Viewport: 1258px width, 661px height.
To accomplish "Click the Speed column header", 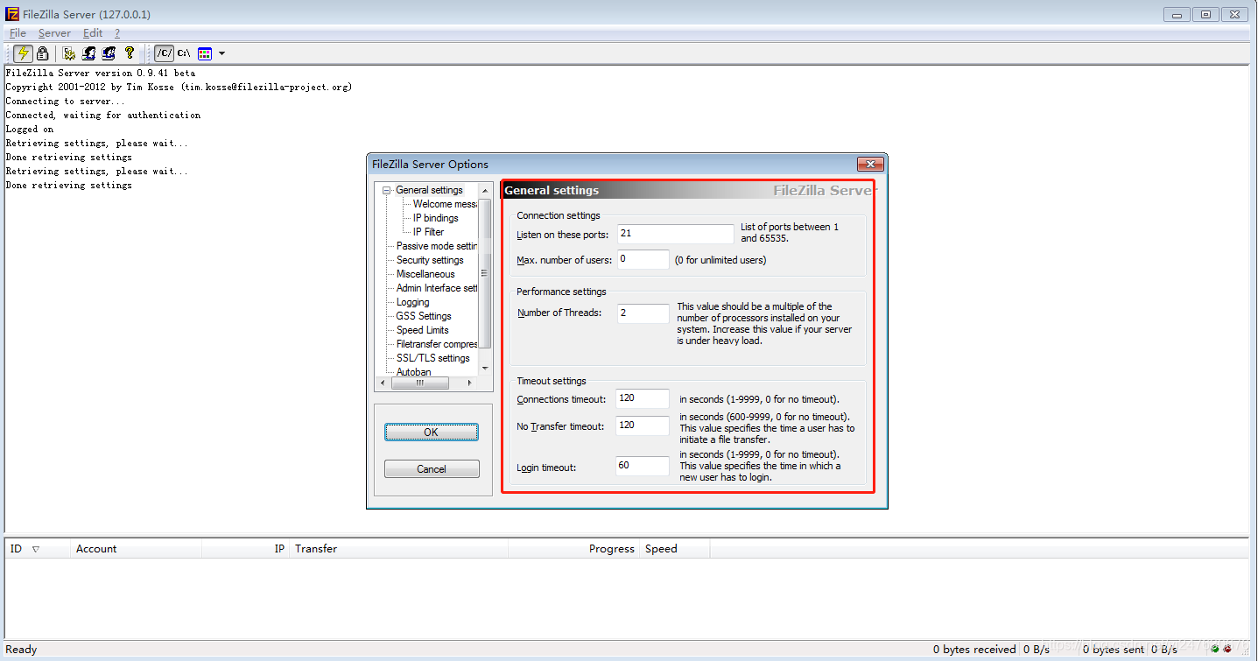I will [x=674, y=549].
